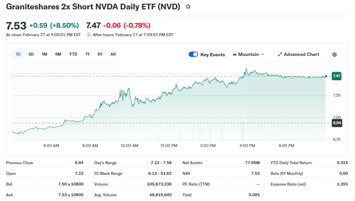Show the All time range
Viewport: 355px width, 201px height.
[113, 54]
